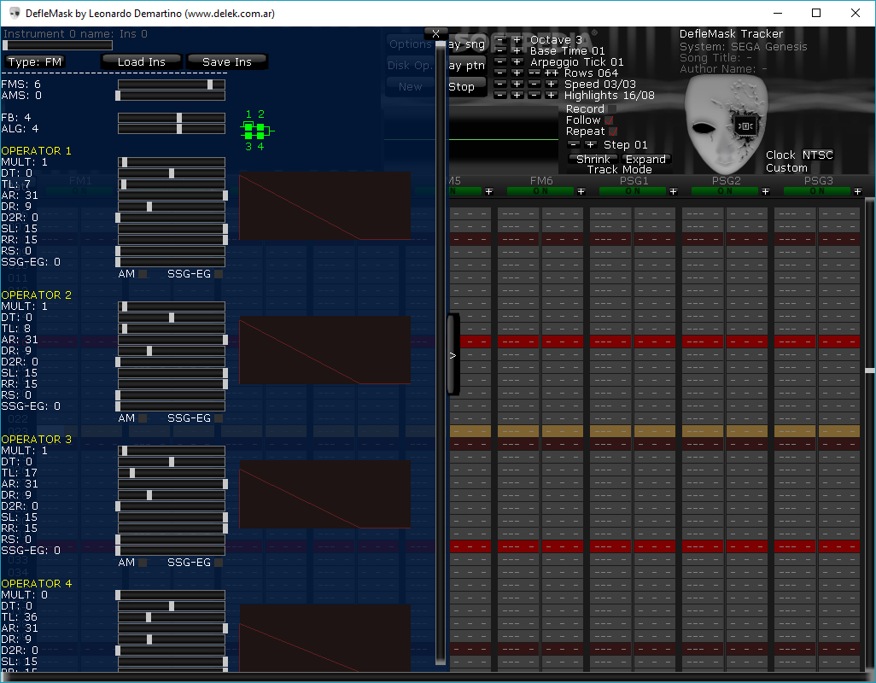Toggle the Follow checkbox
This screenshot has height=683, width=876.
tap(609, 120)
